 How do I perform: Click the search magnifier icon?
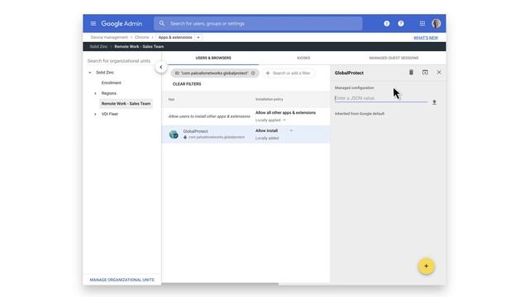point(162,24)
